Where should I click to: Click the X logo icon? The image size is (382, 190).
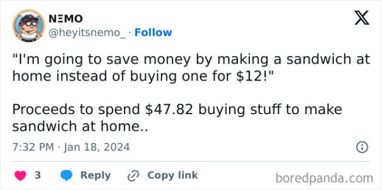(x=362, y=18)
